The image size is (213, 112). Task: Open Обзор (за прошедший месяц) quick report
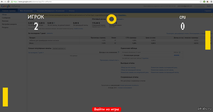131,70
